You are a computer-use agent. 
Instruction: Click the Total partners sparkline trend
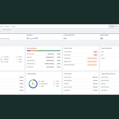(33, 38)
